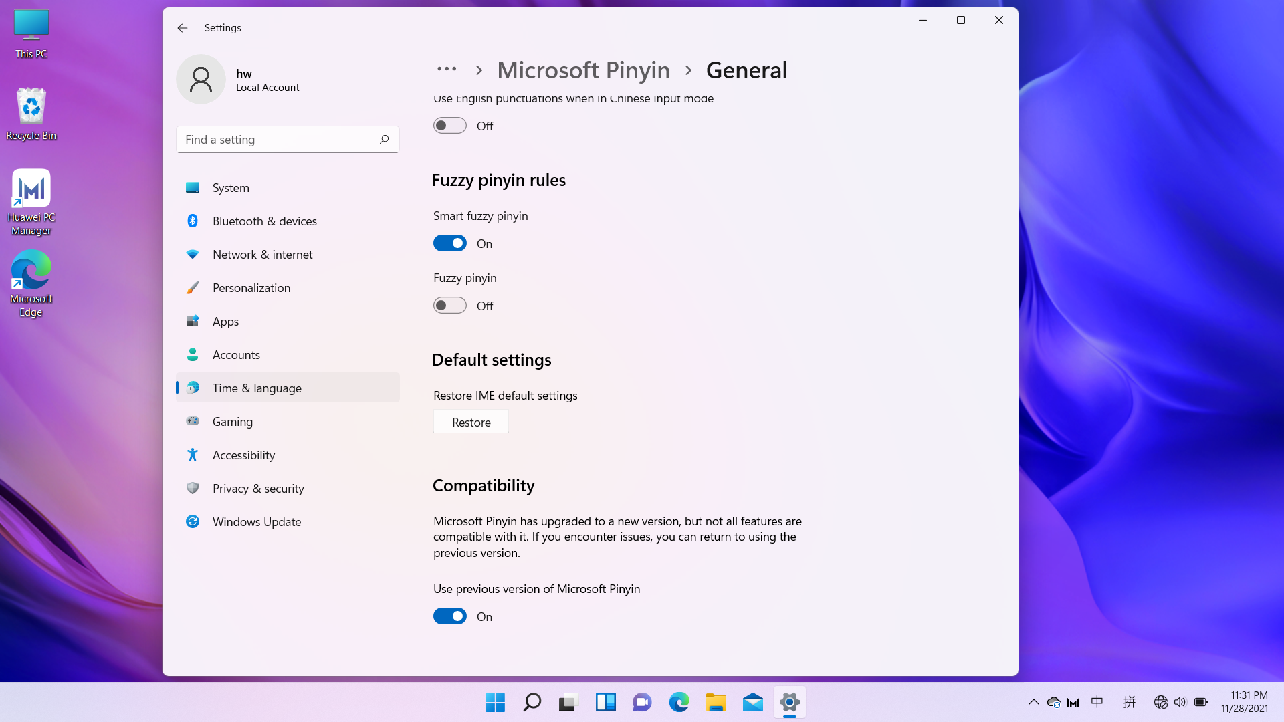Image resolution: width=1284 pixels, height=722 pixels.
Task: Open Huawei PC Manager tray icon
Action: point(1073,702)
